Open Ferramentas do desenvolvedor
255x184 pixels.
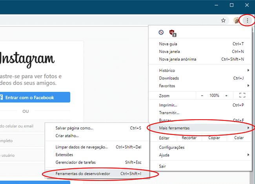[97, 174]
